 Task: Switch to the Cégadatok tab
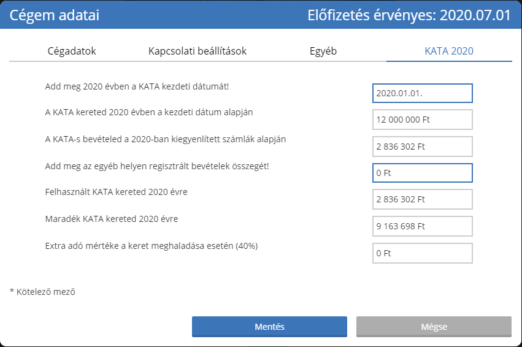(x=72, y=51)
